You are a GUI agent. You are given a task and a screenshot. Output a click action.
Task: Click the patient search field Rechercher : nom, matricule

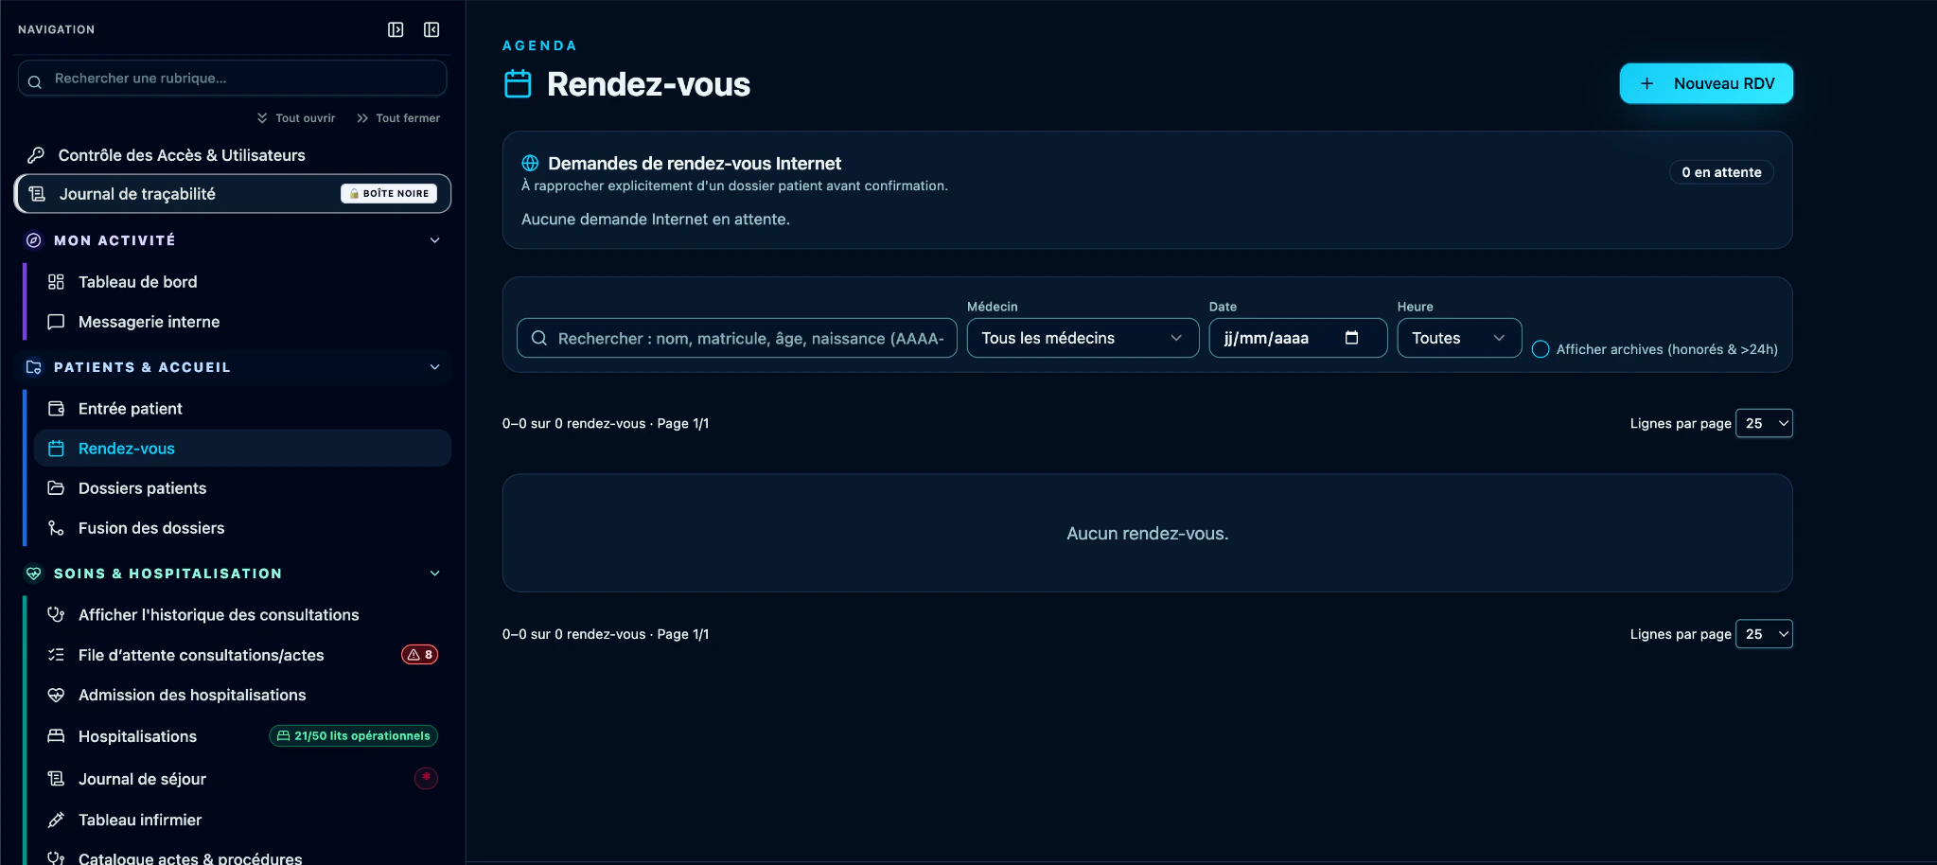click(737, 338)
